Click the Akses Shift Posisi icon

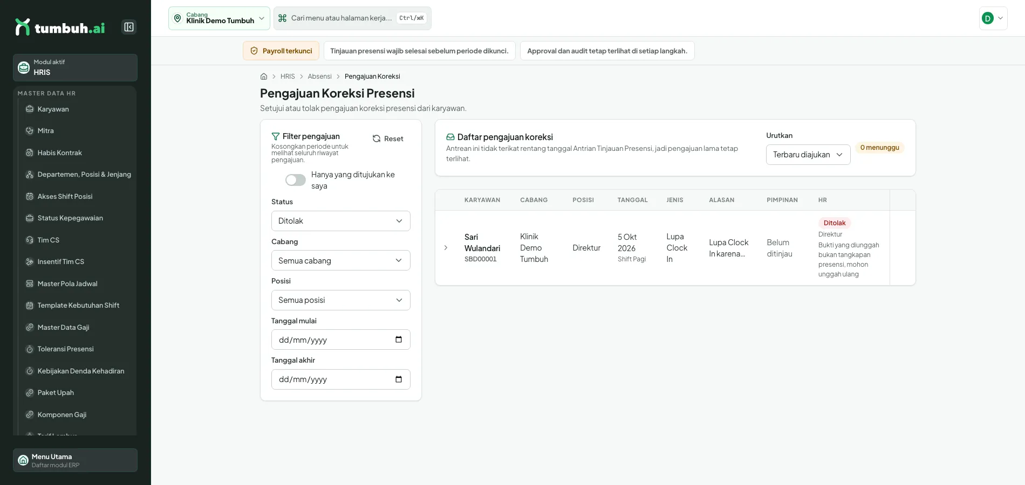tap(30, 197)
